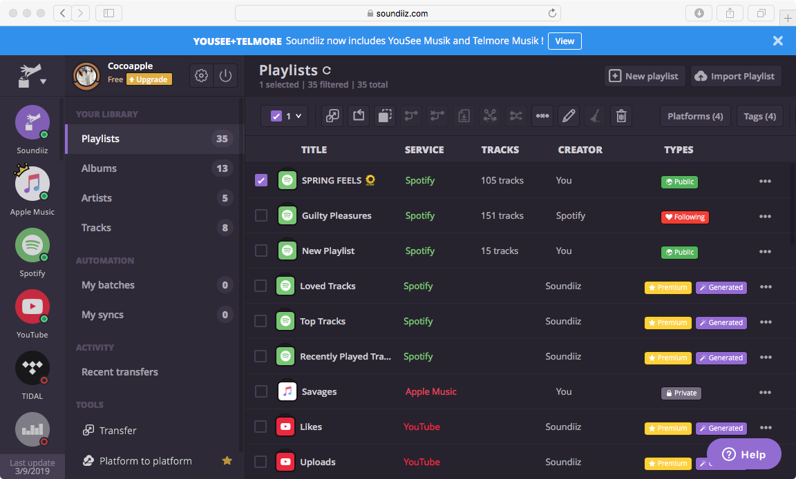Click the convert/transfer toolbar icon
This screenshot has height=479, width=796.
(x=332, y=116)
